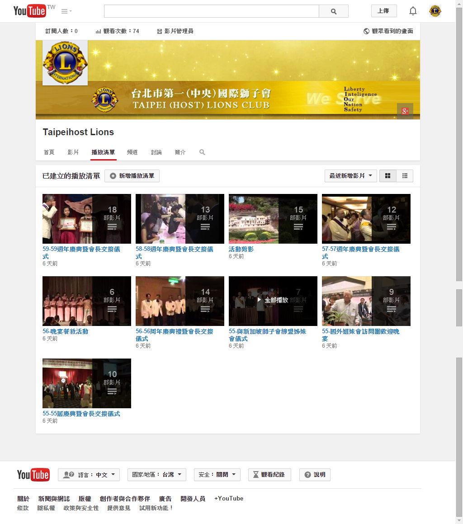Open the 簡介 about tab

click(x=180, y=152)
